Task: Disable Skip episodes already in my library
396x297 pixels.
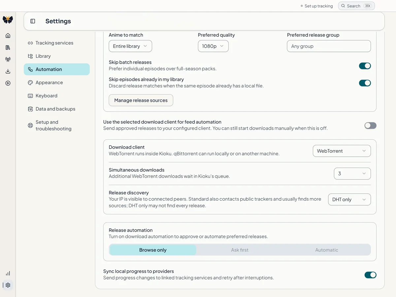Action: click(365, 83)
